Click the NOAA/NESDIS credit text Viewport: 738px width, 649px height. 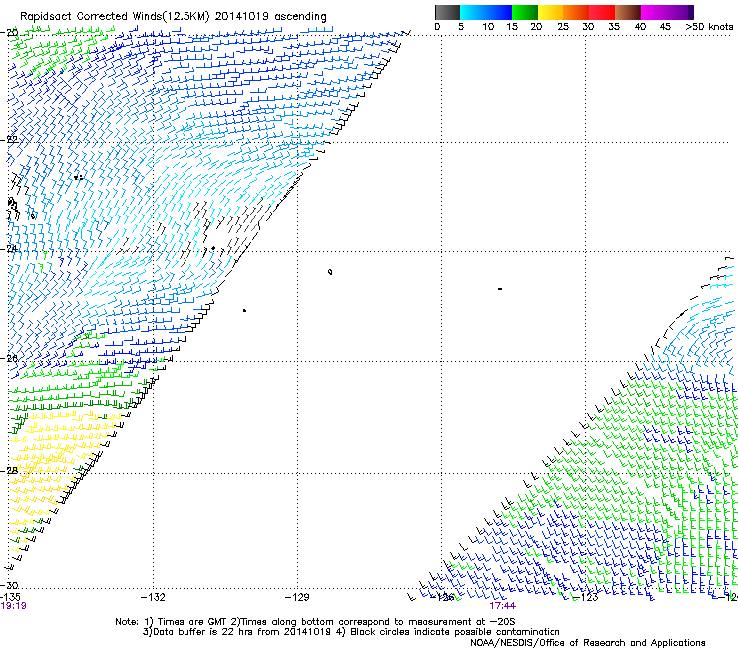587,643
